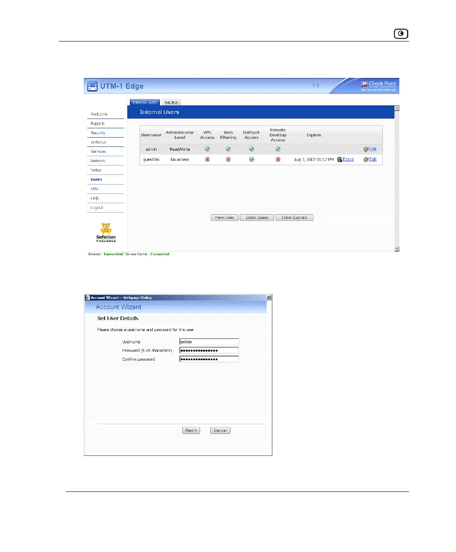Viewport: 456px width, 552px height.
Task: Click the guest396 username cell
Action: tap(151, 160)
